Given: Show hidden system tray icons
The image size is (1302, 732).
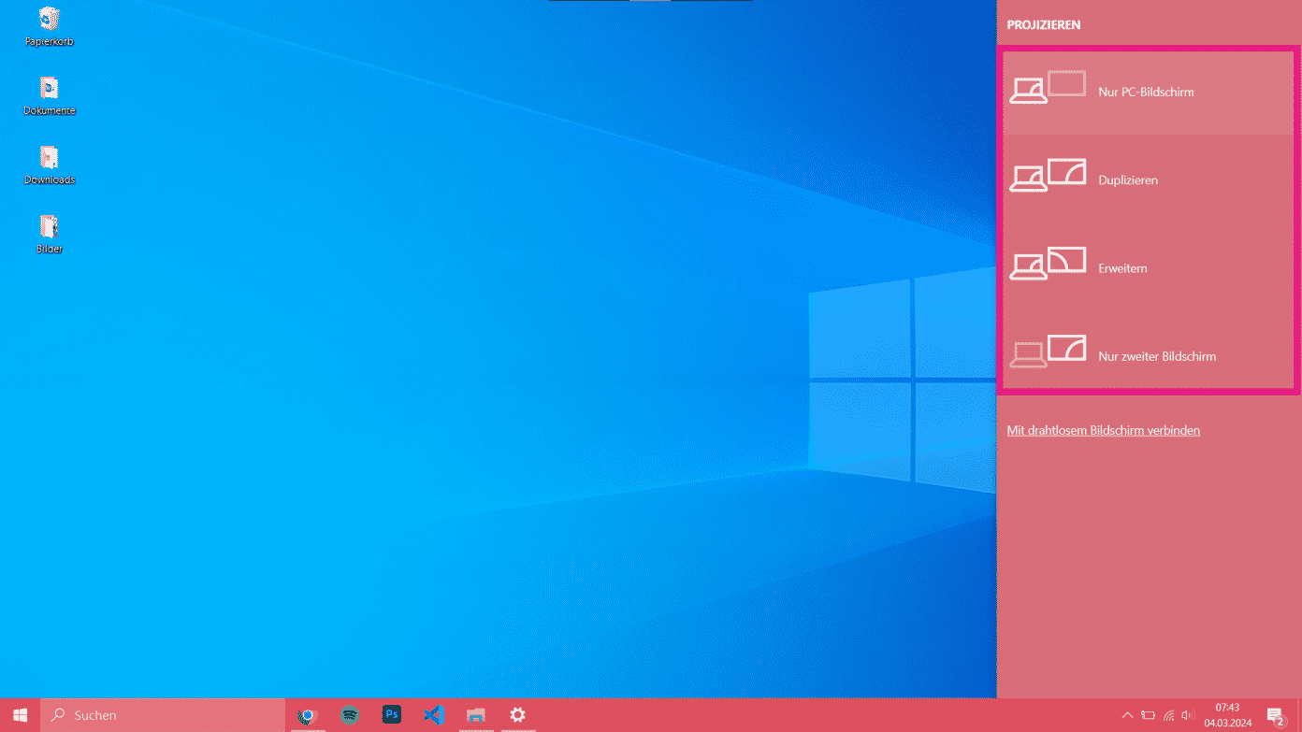Looking at the screenshot, I should (1127, 715).
